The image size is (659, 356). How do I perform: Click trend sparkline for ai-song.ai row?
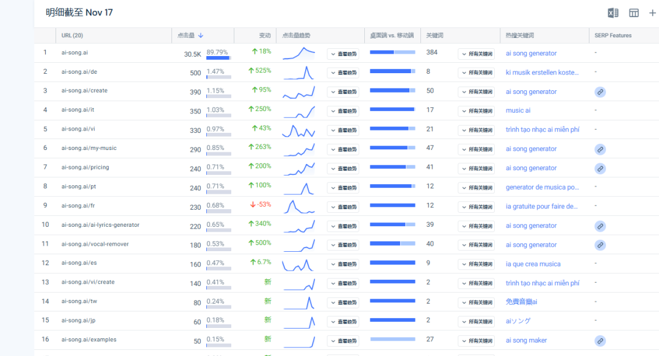coord(299,53)
